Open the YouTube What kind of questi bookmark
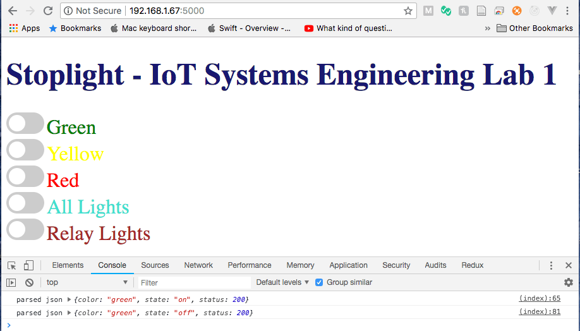This screenshot has width=580, height=331. (x=348, y=28)
